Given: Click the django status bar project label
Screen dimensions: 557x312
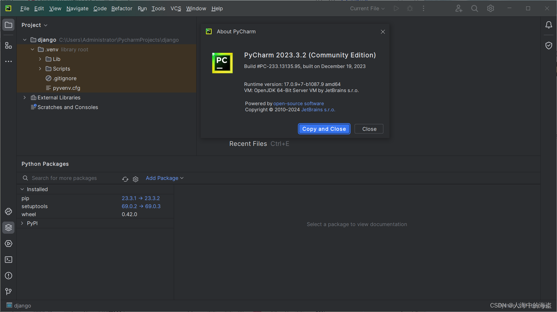Looking at the screenshot, I should [x=22, y=306].
